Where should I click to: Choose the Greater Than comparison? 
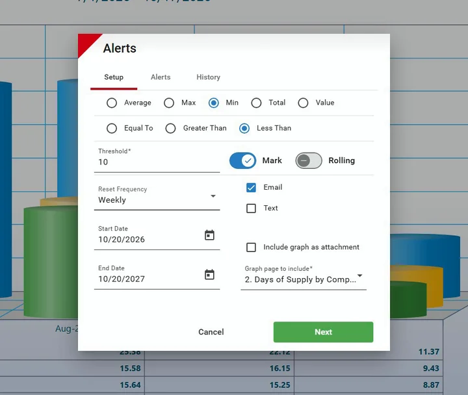pos(170,129)
